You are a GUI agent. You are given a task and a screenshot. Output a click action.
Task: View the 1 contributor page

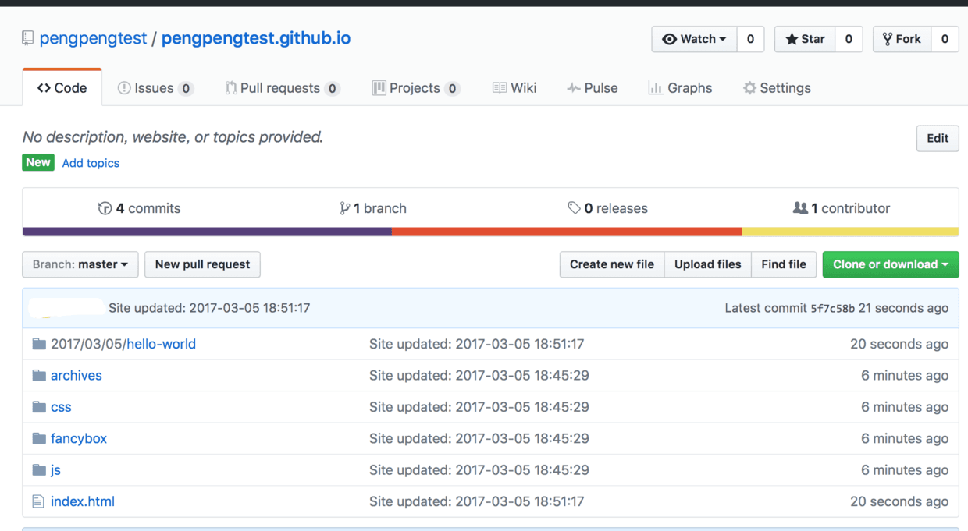click(x=842, y=208)
